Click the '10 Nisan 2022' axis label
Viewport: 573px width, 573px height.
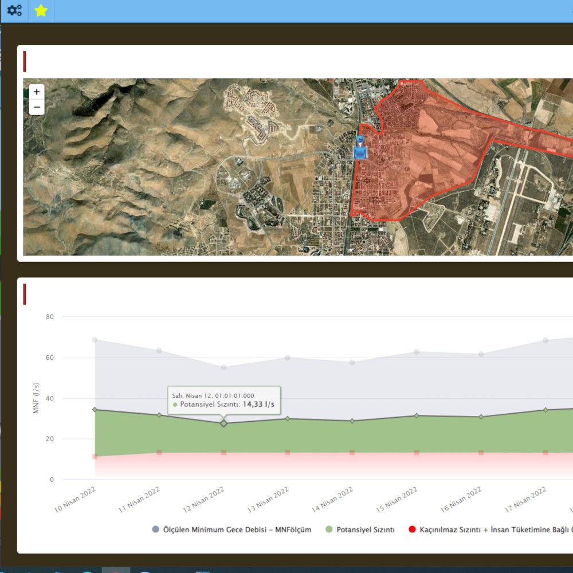[75, 500]
